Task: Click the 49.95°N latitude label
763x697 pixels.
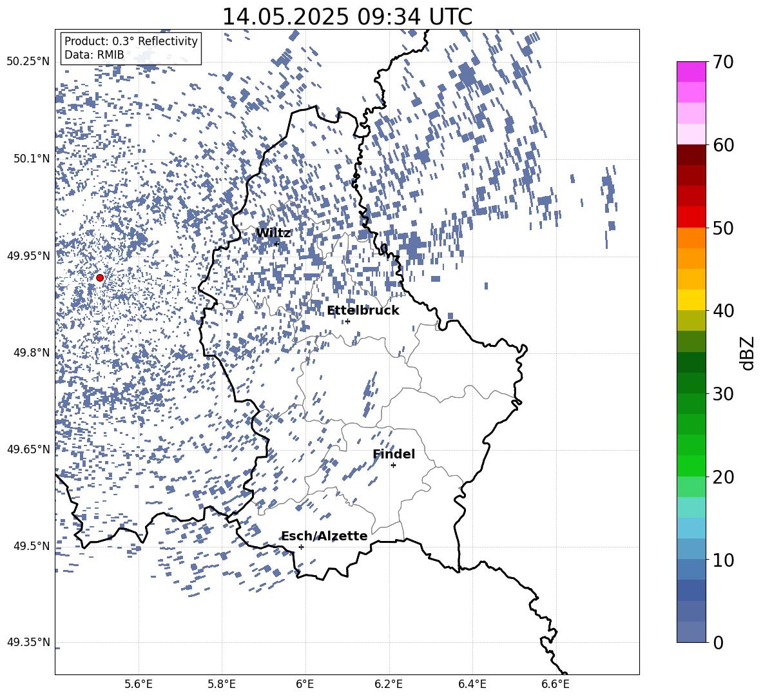Action: pyautogui.click(x=28, y=256)
